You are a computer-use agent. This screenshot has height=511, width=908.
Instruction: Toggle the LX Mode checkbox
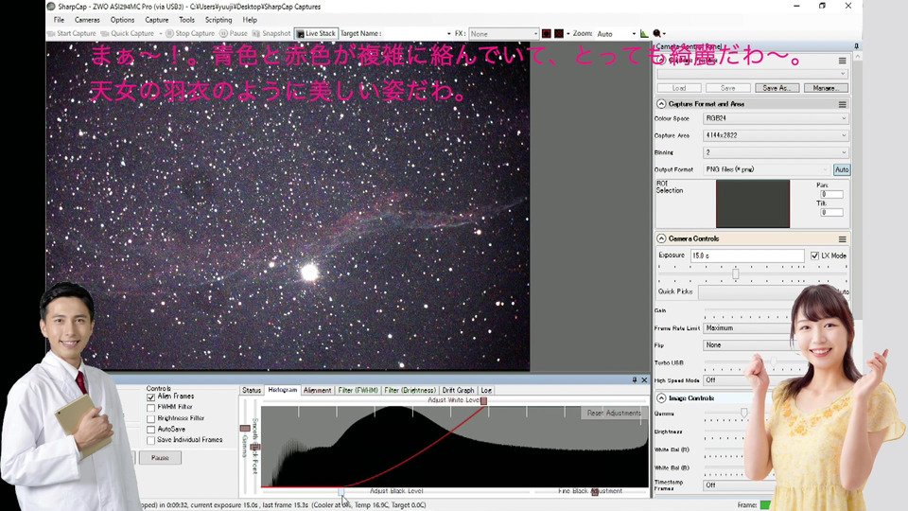tap(815, 255)
